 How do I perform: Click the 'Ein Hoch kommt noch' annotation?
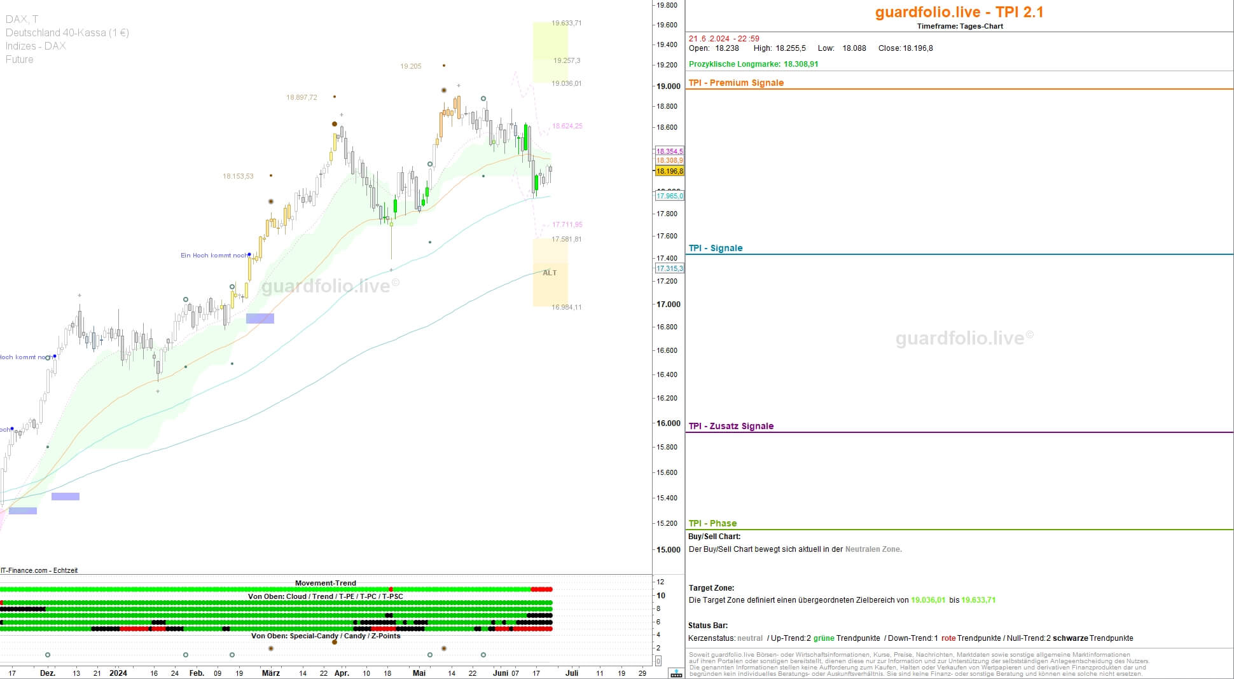point(214,256)
